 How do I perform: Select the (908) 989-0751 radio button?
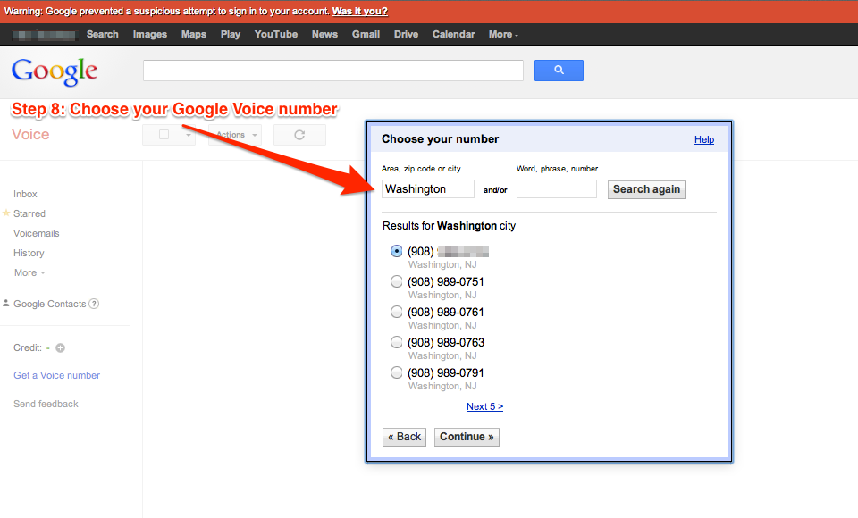click(397, 282)
